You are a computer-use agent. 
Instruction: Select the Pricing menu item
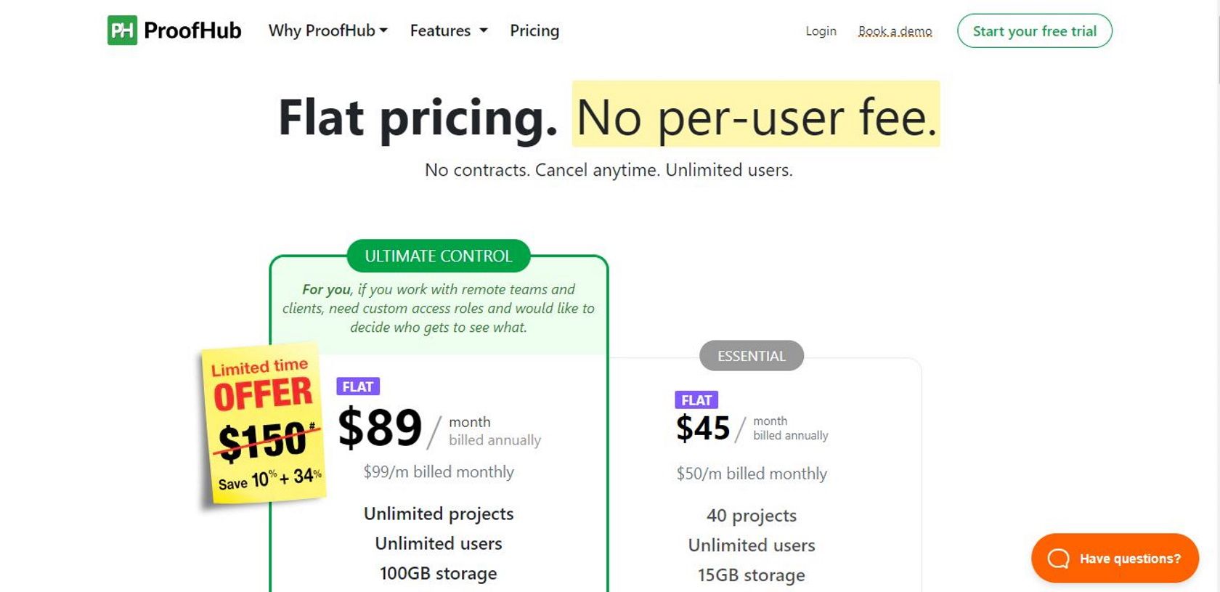534,31
